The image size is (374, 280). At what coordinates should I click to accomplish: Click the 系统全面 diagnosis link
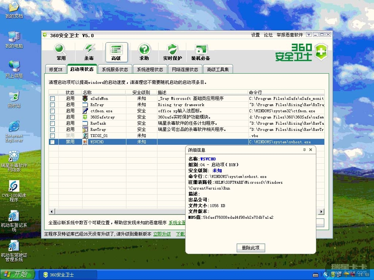(177, 223)
